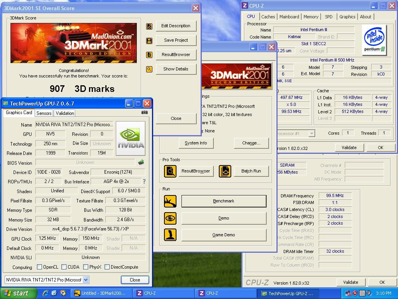The image size is (398, 299).
Task: Click the Batch Run documents icon
Action: [x=225, y=171]
